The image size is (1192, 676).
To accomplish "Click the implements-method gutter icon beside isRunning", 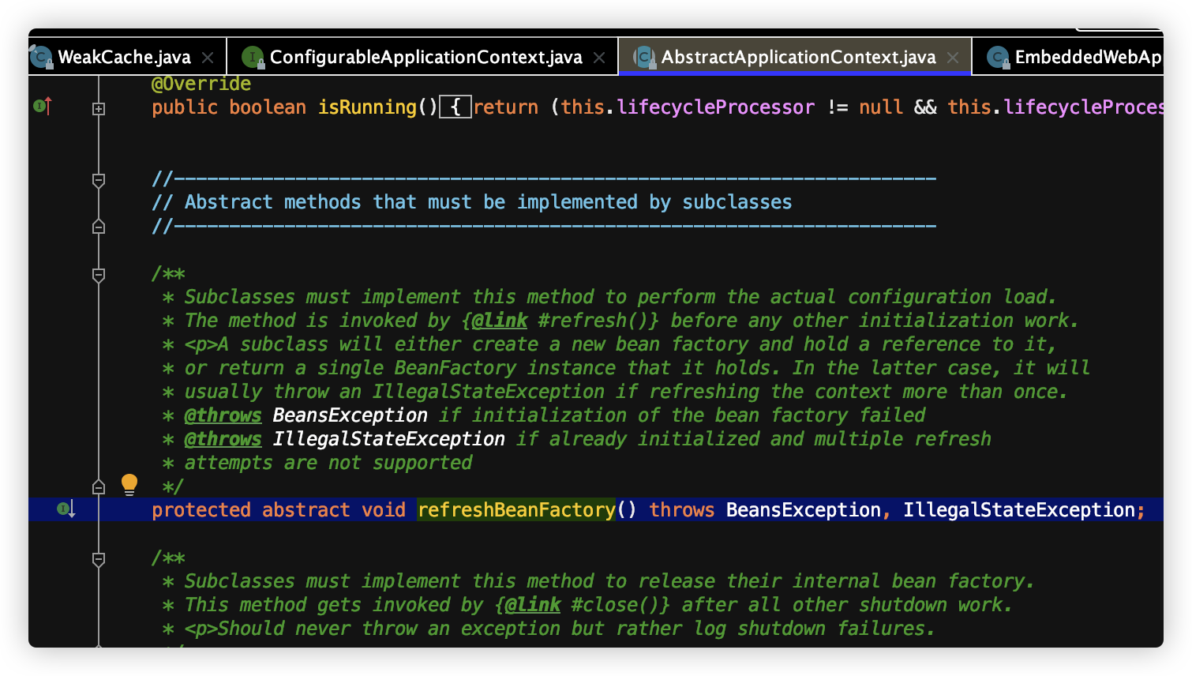I will [43, 105].
